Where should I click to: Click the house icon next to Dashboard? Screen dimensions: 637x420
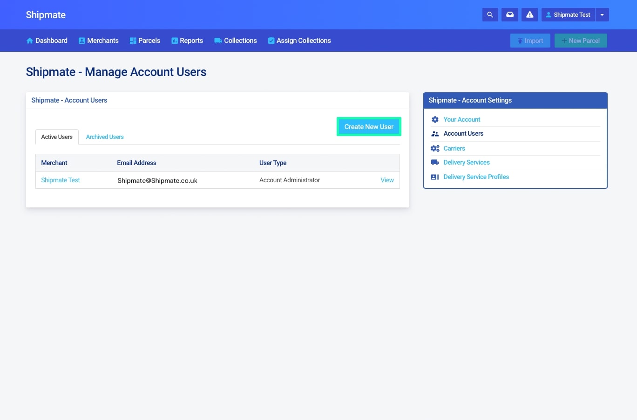[30, 41]
